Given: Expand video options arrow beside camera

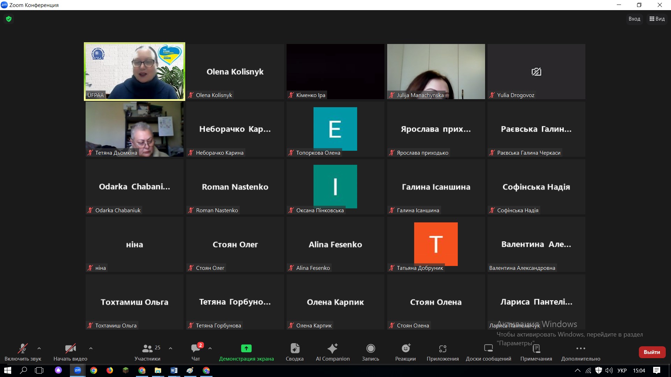Looking at the screenshot, I should point(91,348).
